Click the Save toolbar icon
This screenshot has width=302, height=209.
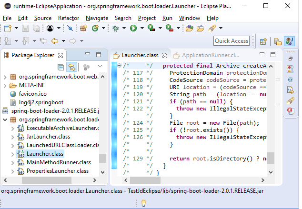tap(25, 28)
